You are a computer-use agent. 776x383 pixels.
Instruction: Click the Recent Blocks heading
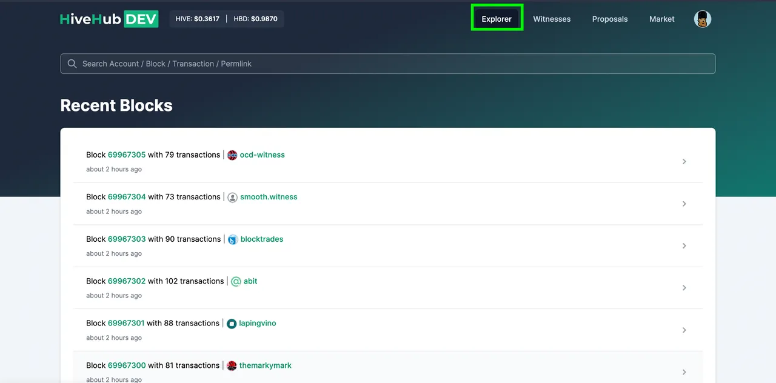(116, 105)
